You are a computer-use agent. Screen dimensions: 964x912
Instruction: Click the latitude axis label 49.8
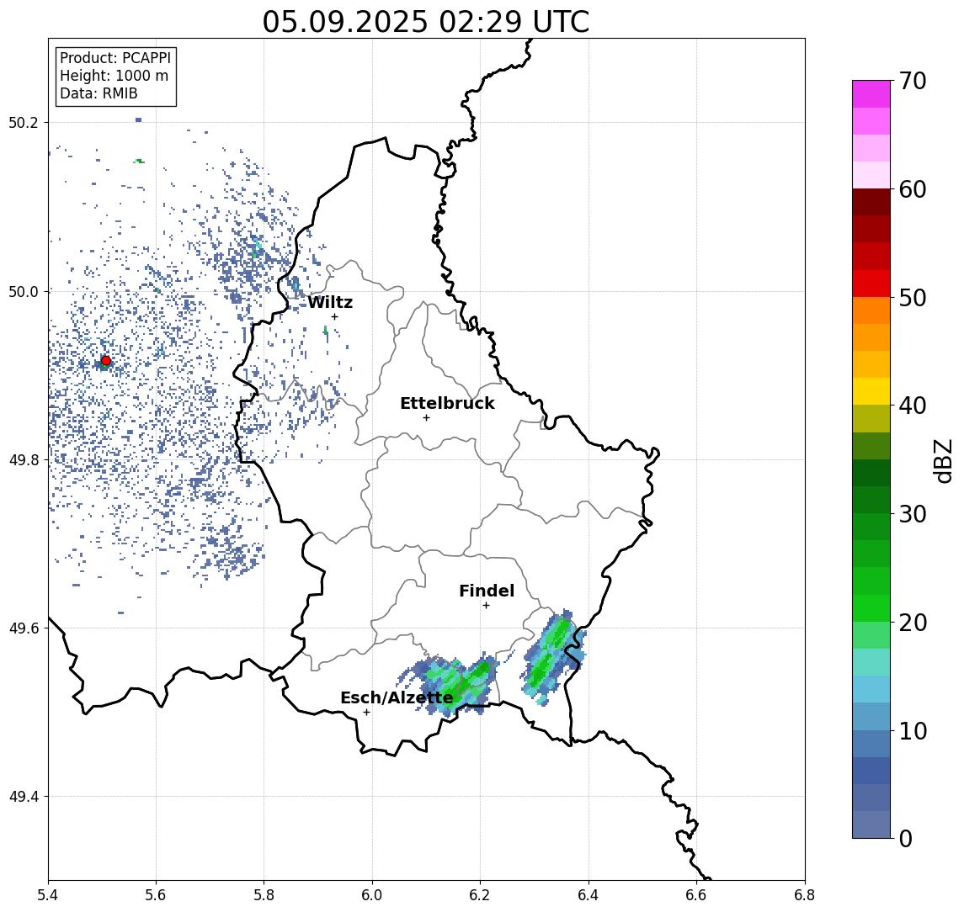[24, 459]
